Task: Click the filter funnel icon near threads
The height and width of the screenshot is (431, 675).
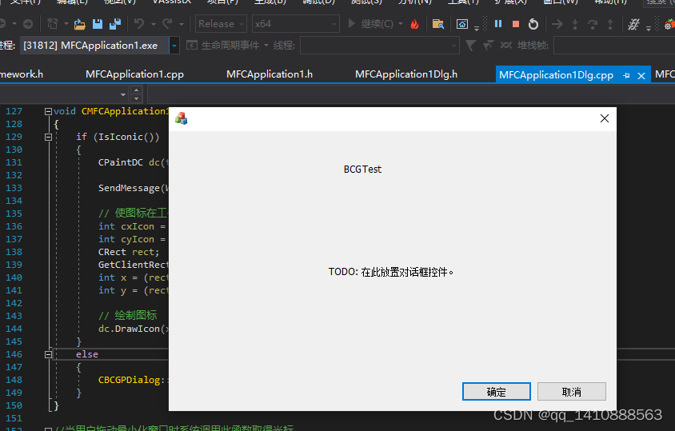Action: pos(470,46)
